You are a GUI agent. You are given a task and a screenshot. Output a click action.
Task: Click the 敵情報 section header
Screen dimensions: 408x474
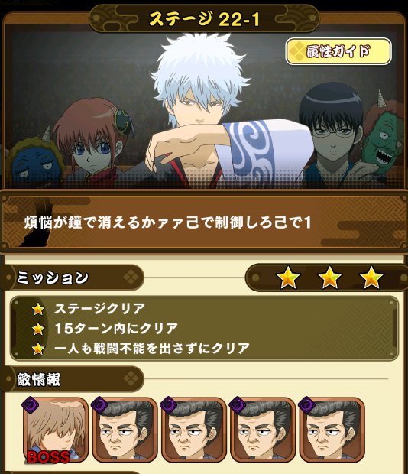click(x=73, y=379)
